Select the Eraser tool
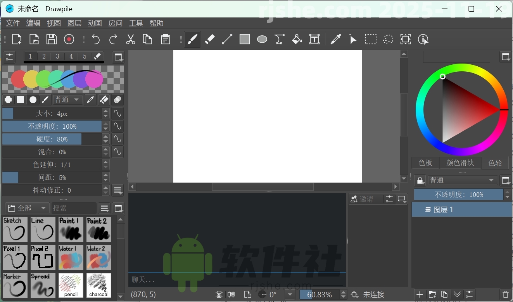 tap(210, 39)
